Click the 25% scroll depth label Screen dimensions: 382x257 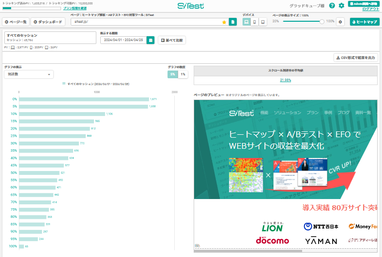coord(14,136)
